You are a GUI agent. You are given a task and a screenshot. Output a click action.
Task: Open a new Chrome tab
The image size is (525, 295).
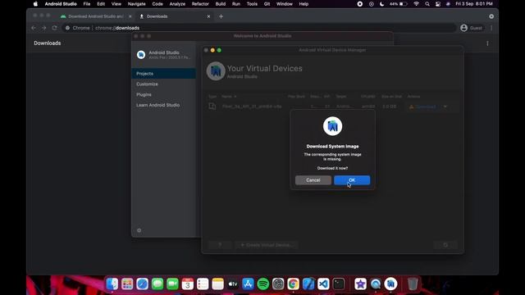(x=221, y=16)
